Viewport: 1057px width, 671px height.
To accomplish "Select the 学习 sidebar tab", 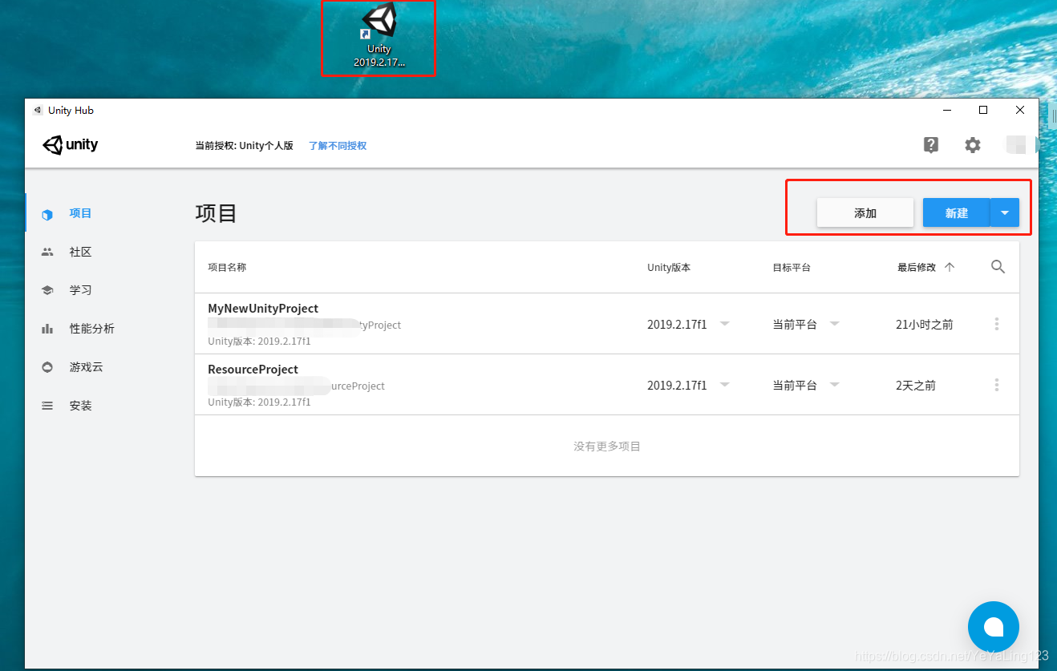I will pyautogui.click(x=80, y=290).
